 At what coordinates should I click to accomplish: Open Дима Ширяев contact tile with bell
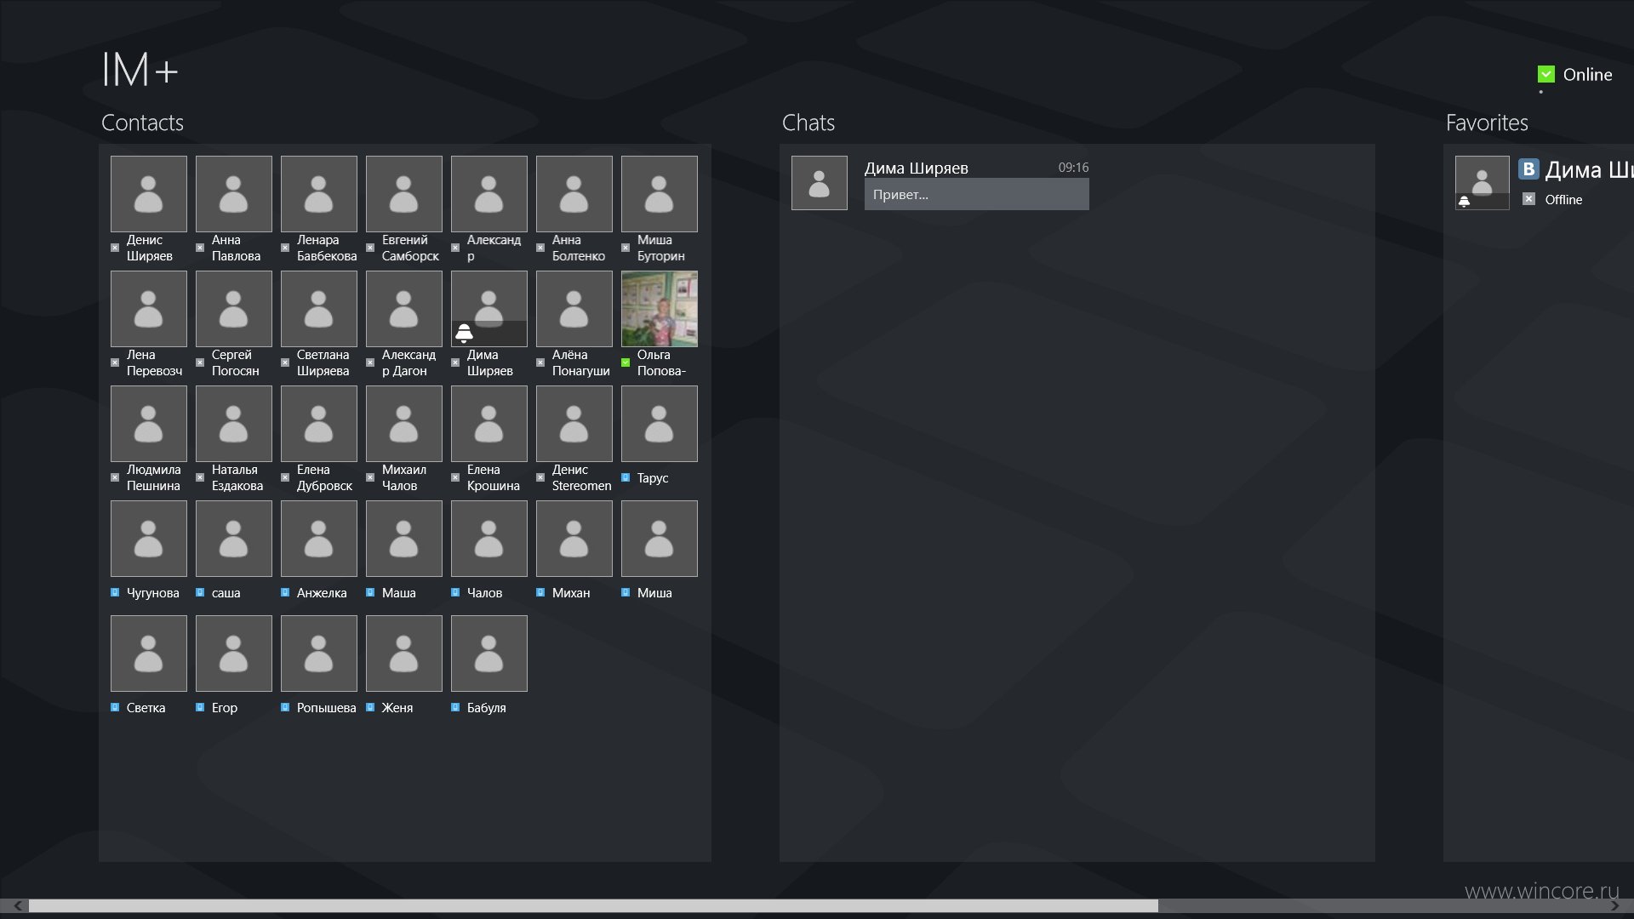coord(488,308)
